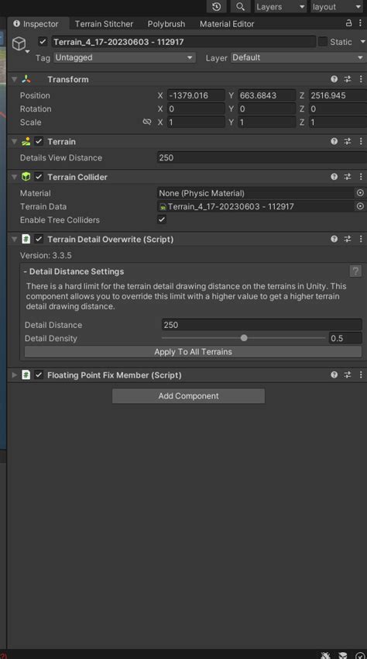Click the Details View Distance field

point(262,157)
